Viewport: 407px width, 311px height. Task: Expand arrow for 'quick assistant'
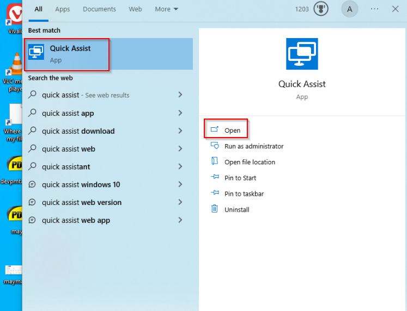tap(180, 166)
